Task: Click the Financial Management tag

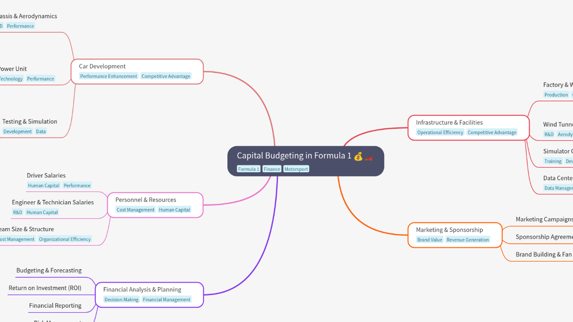Action: coord(167,300)
